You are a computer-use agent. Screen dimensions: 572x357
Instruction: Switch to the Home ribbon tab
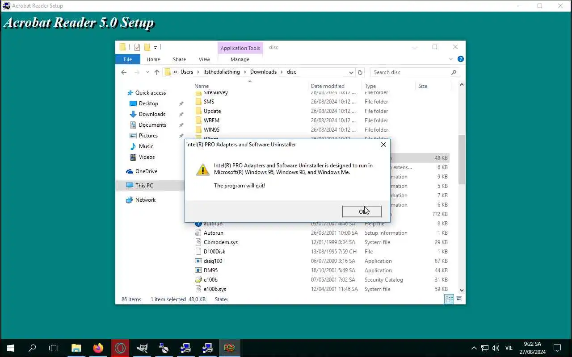tap(153, 59)
